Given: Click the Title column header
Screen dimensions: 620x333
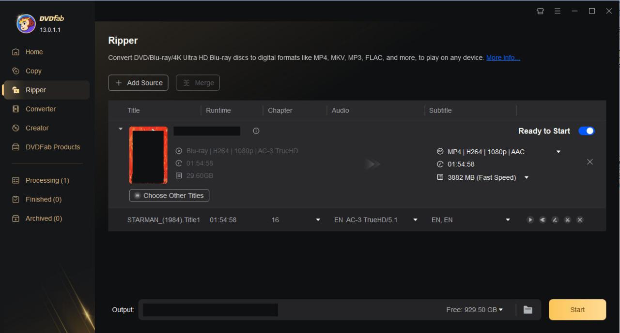Looking at the screenshot, I should 134,110.
